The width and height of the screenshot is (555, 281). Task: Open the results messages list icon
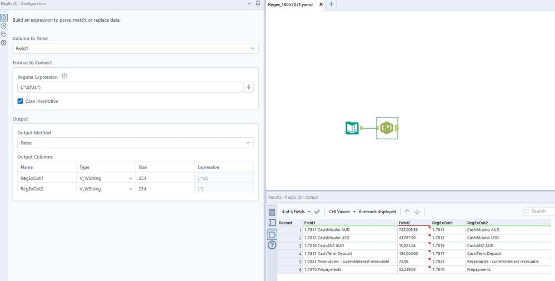(x=272, y=212)
